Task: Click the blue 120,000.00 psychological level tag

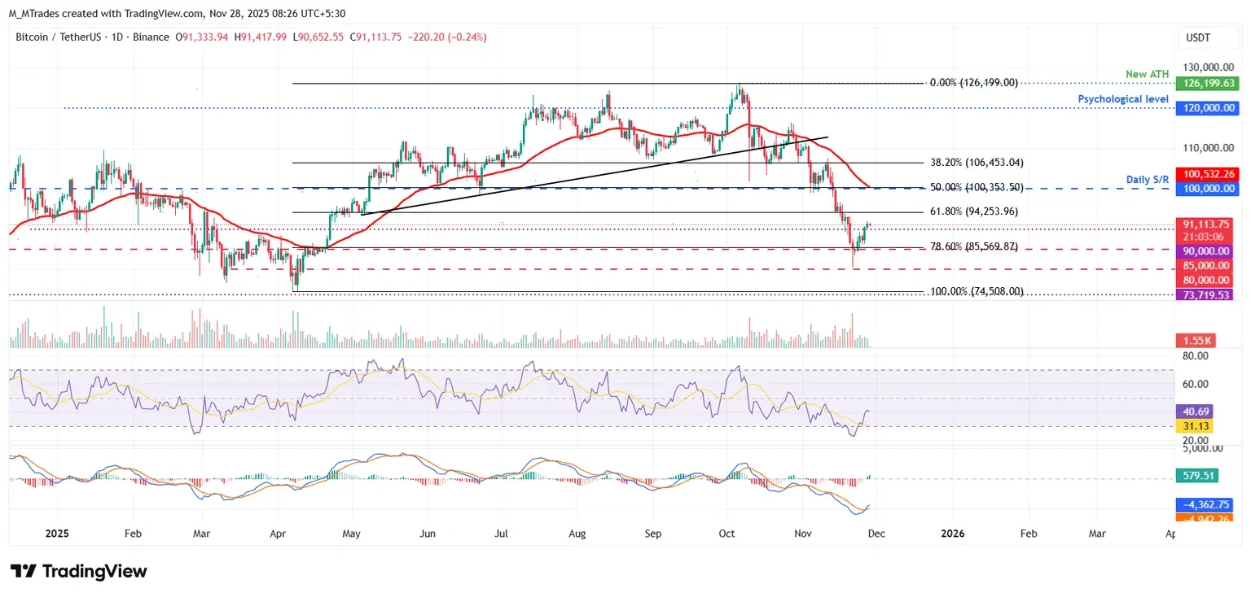Action: [1207, 107]
